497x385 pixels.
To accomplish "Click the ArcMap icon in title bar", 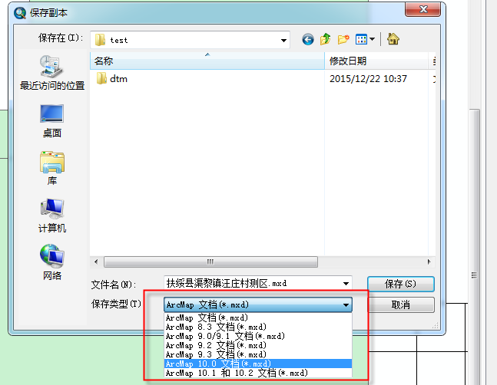I will click(x=20, y=13).
